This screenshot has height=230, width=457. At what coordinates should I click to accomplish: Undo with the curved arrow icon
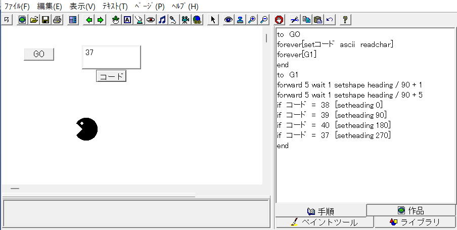[330, 20]
